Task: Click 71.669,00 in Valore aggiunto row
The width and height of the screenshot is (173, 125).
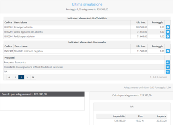Action: pos(142,32)
